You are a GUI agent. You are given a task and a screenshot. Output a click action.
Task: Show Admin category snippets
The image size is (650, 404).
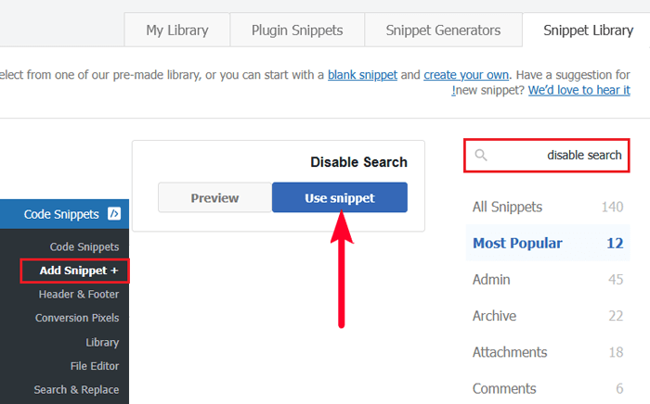(x=491, y=279)
